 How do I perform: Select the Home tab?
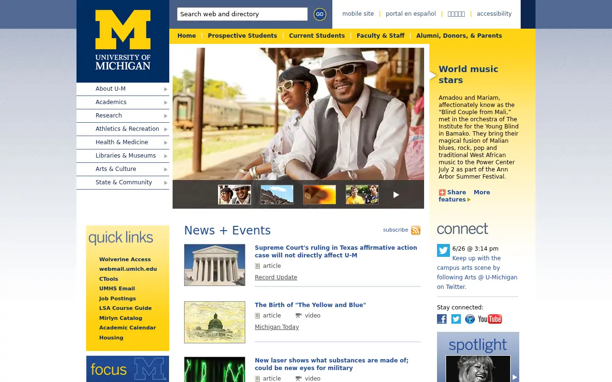coord(186,36)
